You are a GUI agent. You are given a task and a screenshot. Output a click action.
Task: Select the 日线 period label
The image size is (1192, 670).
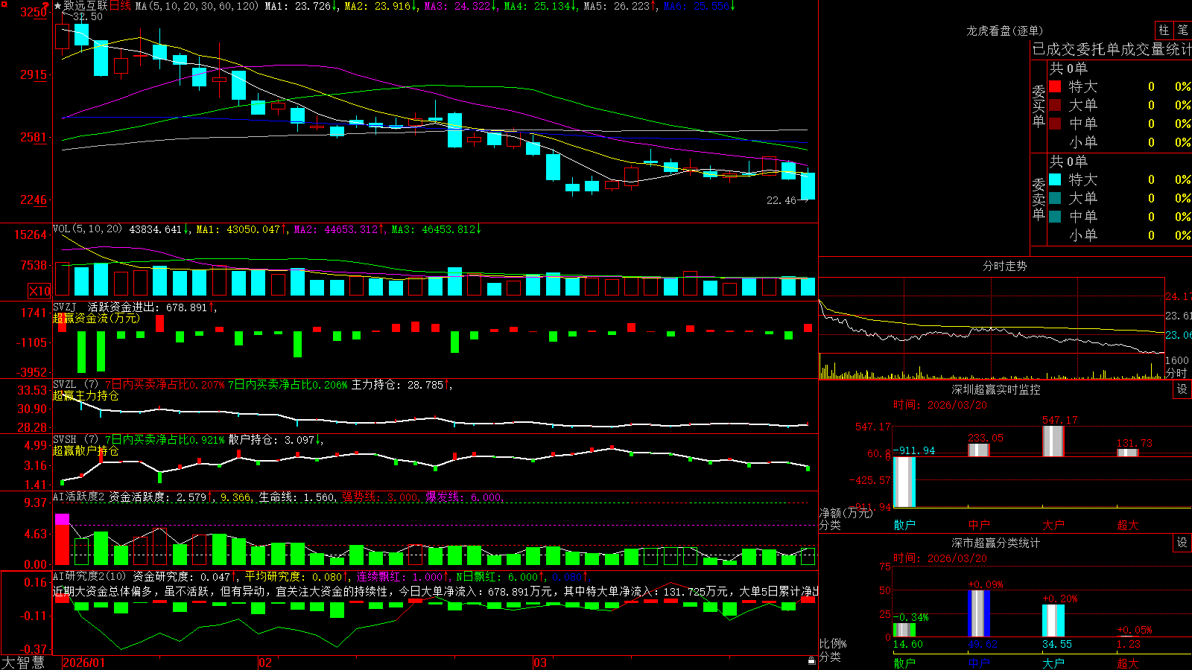(121, 6)
